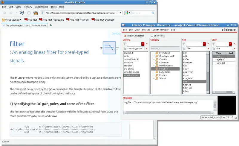The height and width of the screenshot is (146, 239).
Task: Click the Google search magnifier icon
Action: point(153,13)
